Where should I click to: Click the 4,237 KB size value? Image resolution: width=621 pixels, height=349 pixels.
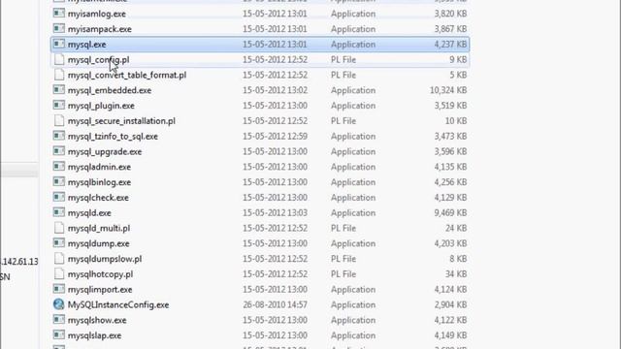tap(450, 45)
